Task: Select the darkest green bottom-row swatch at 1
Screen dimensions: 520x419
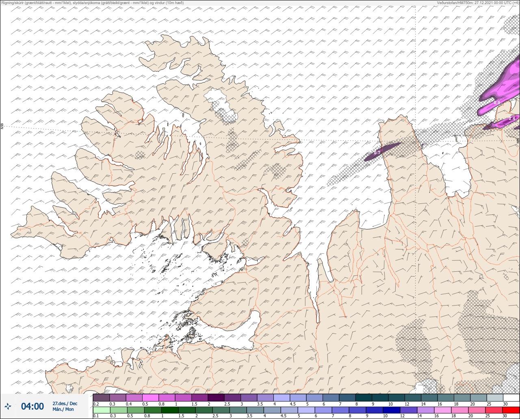Action: pyautogui.click(x=170, y=410)
